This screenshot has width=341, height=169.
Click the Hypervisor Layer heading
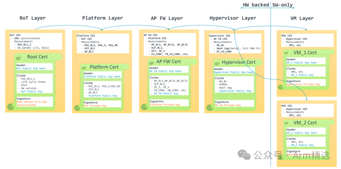tap(233, 18)
